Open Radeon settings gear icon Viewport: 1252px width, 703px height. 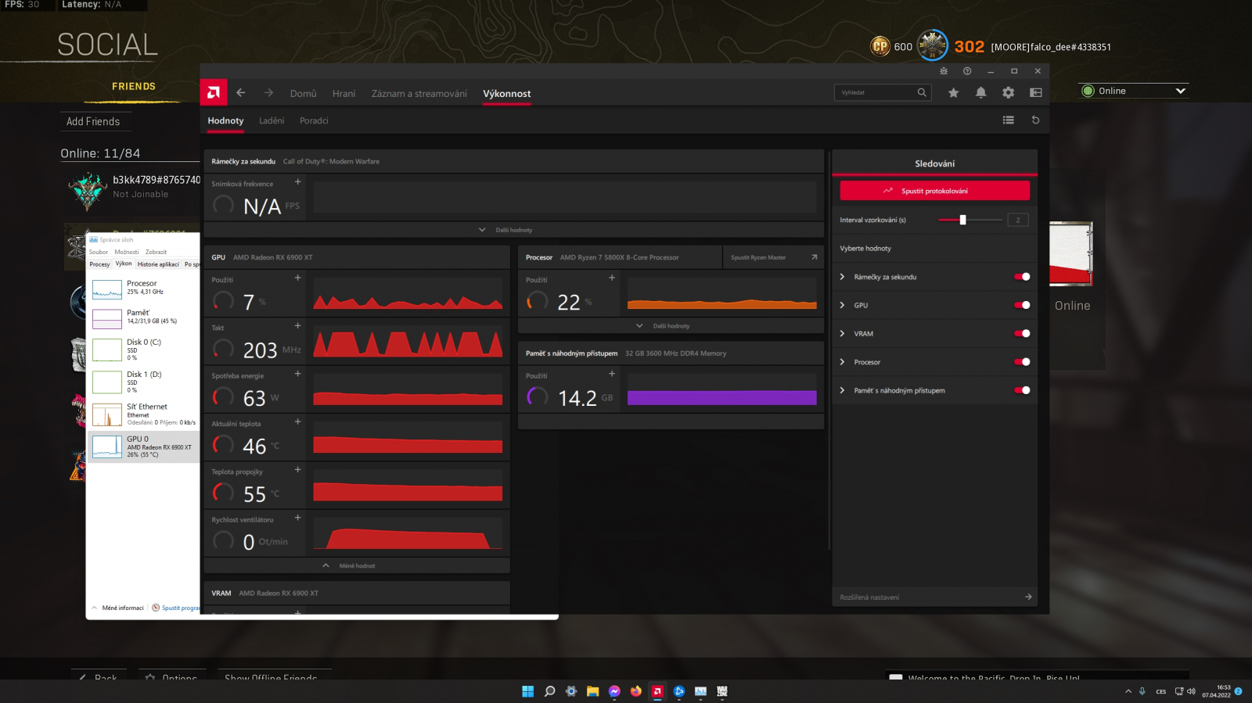tap(1008, 93)
